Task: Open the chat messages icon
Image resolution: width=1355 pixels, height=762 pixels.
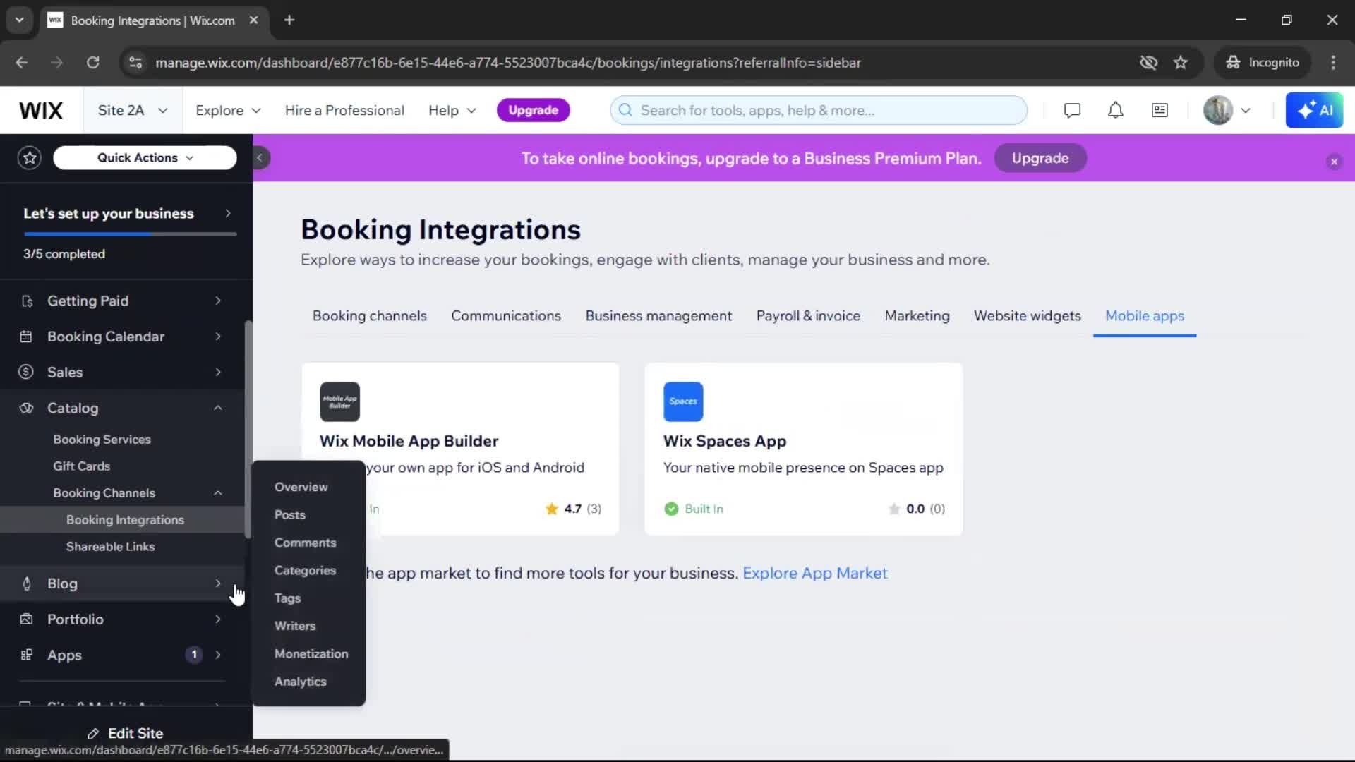Action: (1072, 110)
